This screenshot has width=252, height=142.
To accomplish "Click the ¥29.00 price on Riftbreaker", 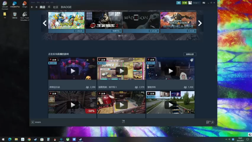I will (x=191, y=31).
